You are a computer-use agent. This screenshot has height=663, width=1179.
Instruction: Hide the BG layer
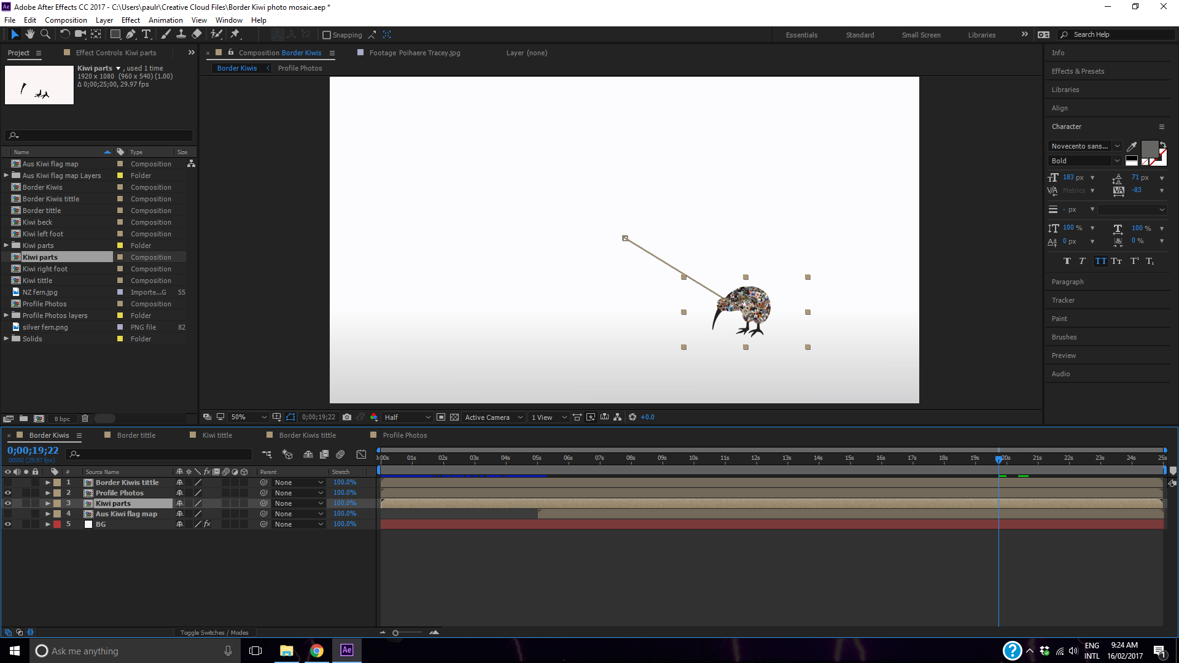tap(8, 524)
